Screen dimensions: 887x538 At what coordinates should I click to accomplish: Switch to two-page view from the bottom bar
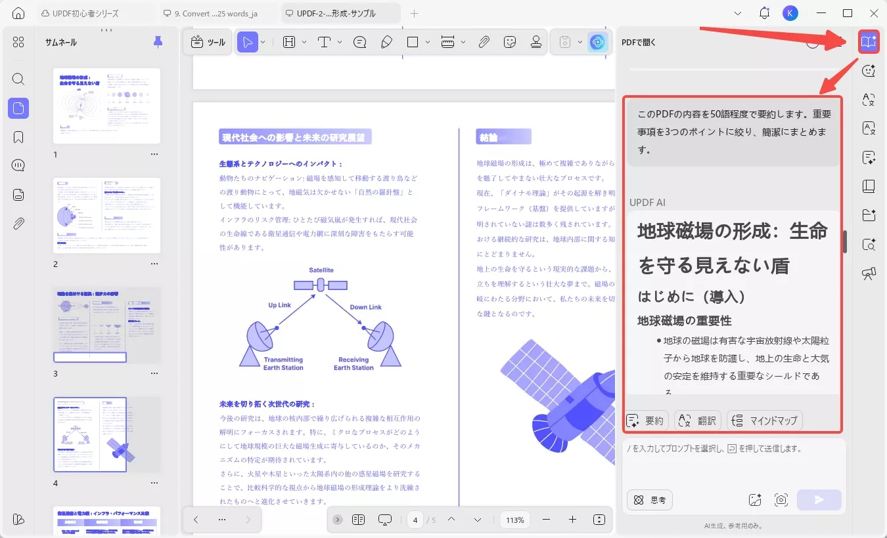(x=358, y=519)
